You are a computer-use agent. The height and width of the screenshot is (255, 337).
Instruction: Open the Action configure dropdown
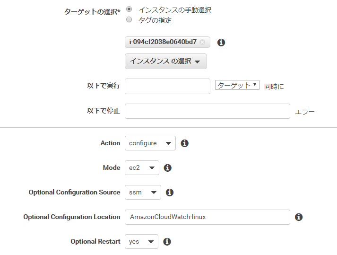tap(150, 143)
